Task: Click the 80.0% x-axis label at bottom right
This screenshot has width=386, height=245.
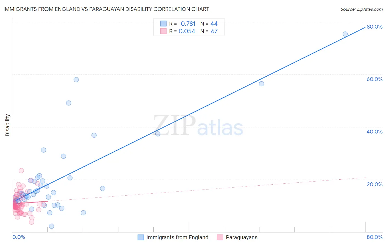Action: click(374, 237)
